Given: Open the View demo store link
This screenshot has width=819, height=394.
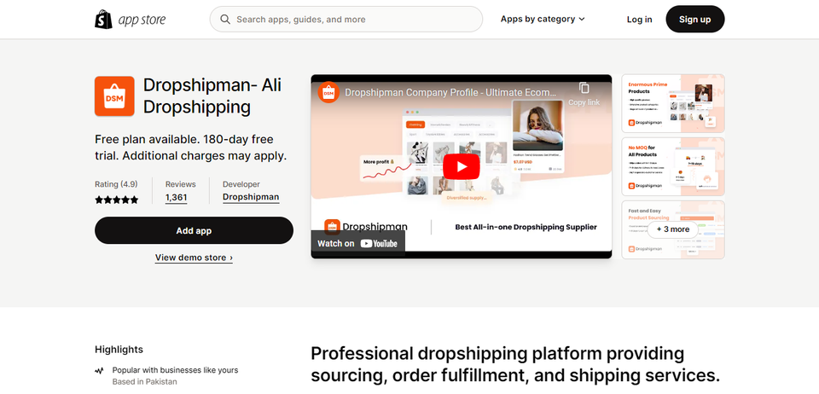Looking at the screenshot, I should coord(194,258).
